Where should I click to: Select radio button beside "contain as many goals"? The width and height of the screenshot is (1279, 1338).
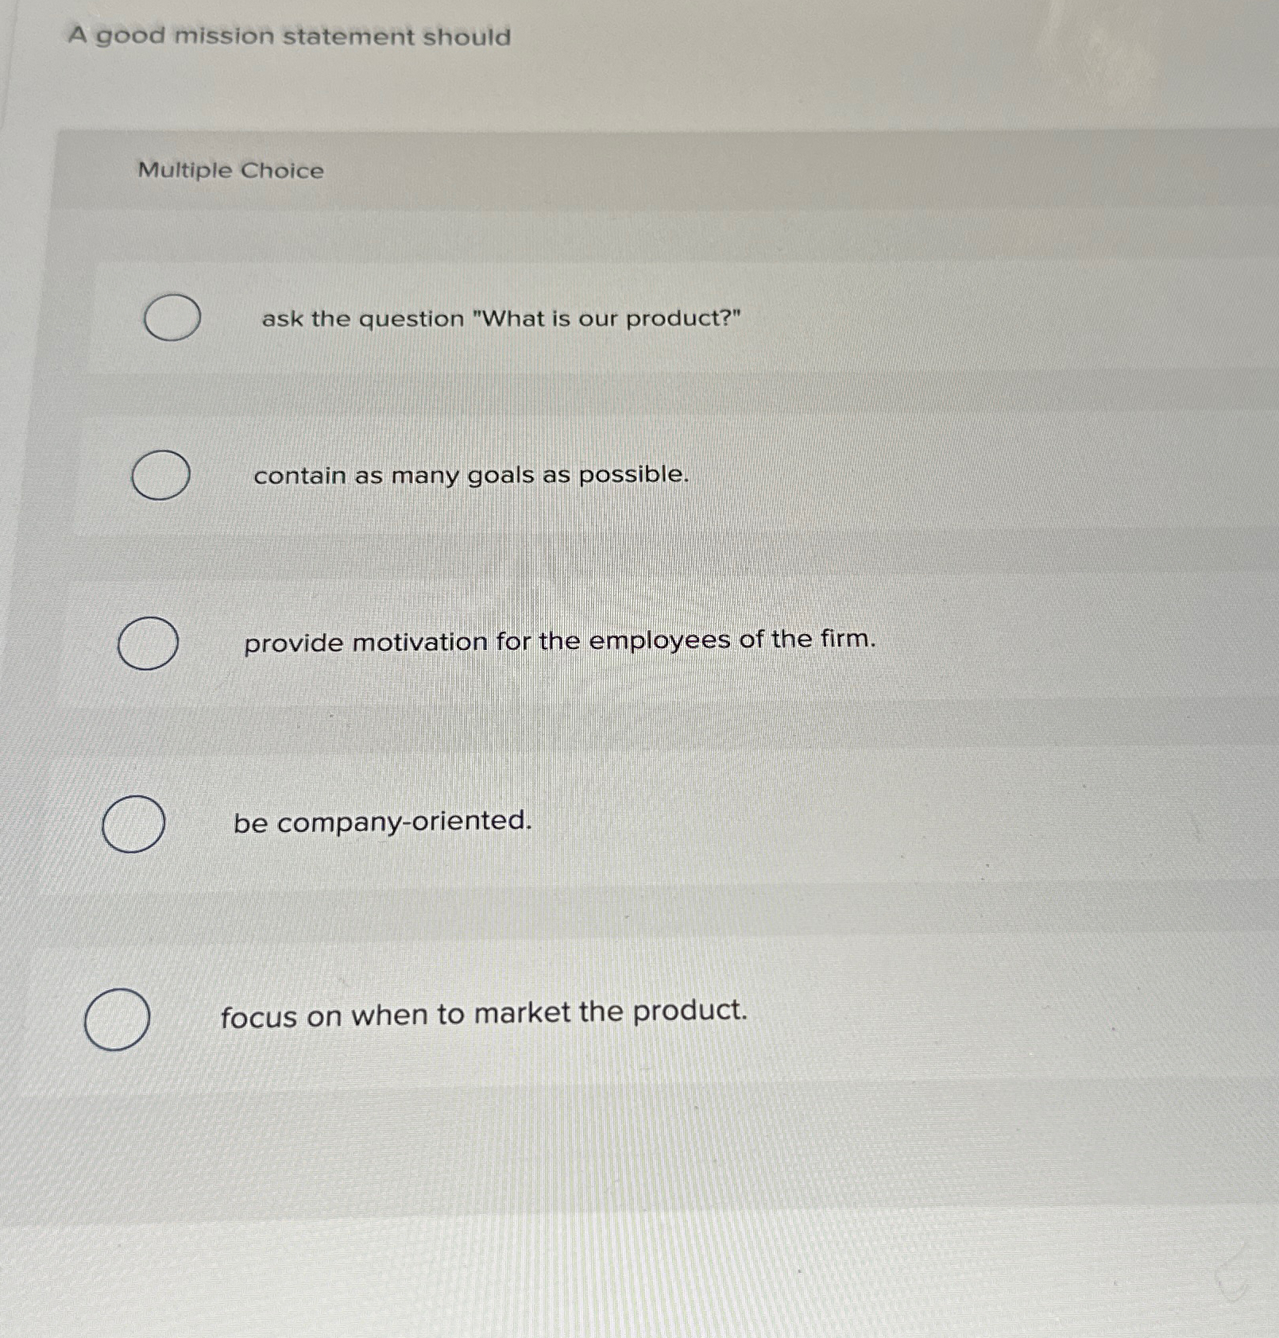pyautogui.click(x=161, y=474)
